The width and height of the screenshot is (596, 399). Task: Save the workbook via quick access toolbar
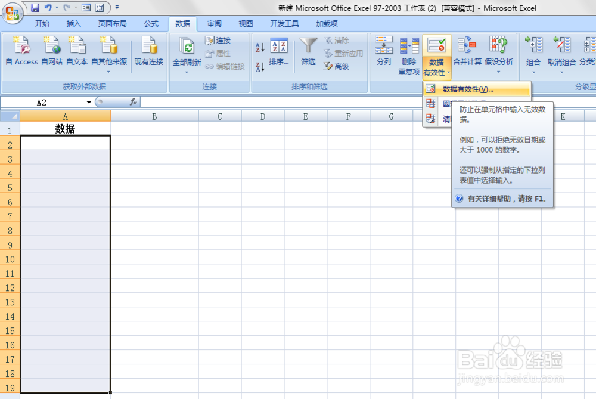[x=35, y=7]
